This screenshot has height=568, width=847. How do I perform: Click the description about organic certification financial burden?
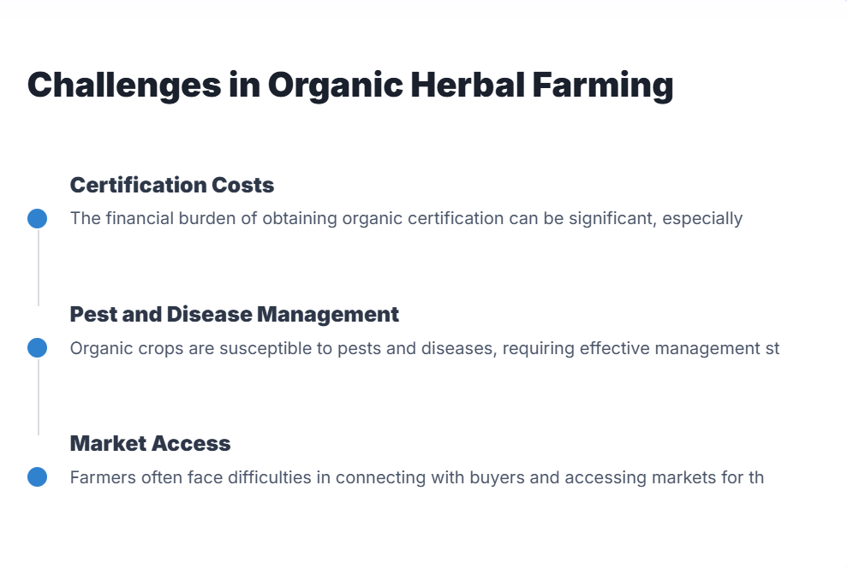click(x=406, y=218)
